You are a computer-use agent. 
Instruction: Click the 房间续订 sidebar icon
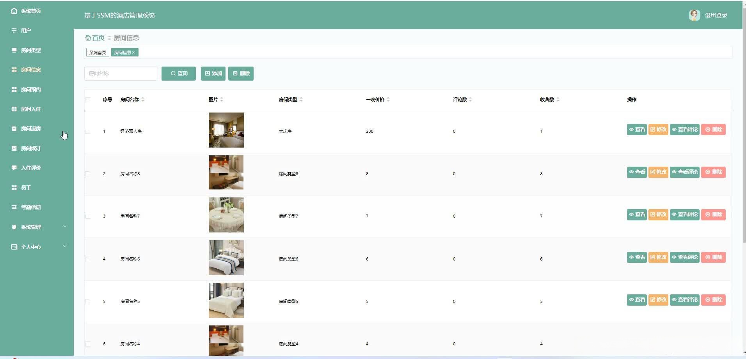[x=14, y=148]
